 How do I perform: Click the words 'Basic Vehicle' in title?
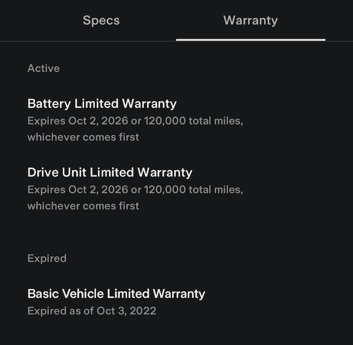pyautogui.click(x=66, y=294)
